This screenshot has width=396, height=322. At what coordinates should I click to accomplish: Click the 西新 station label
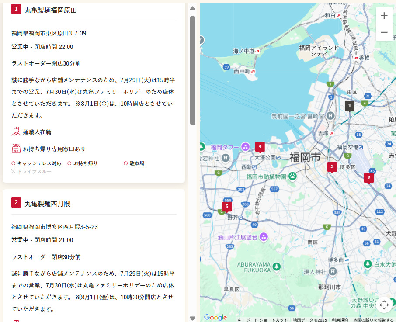point(247,167)
